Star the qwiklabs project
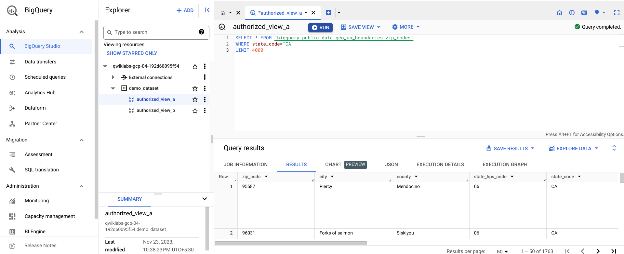The height and width of the screenshot is (254, 624). (195, 66)
